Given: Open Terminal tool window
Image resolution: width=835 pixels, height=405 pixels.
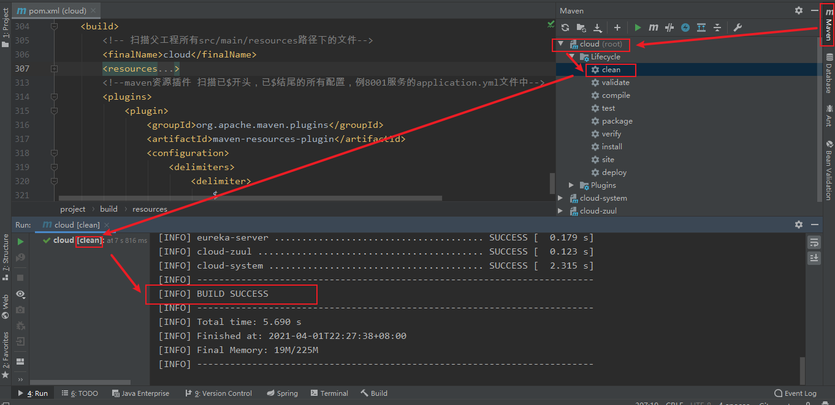Looking at the screenshot, I should tap(329, 393).
